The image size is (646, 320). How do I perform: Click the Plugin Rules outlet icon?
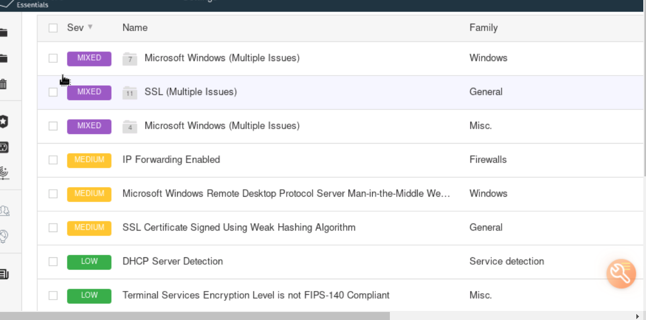[x=3, y=147]
